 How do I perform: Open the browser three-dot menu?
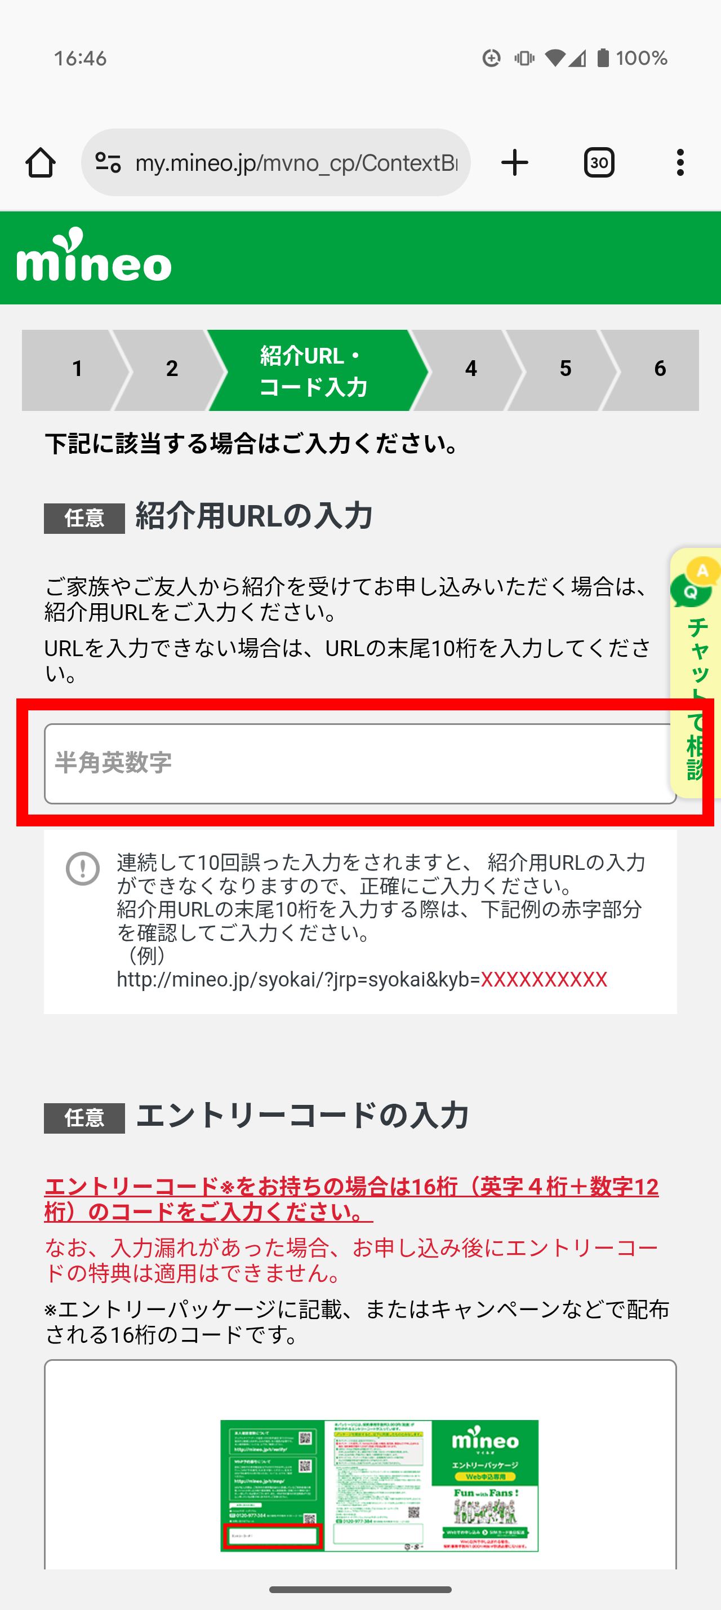pyautogui.click(x=680, y=162)
